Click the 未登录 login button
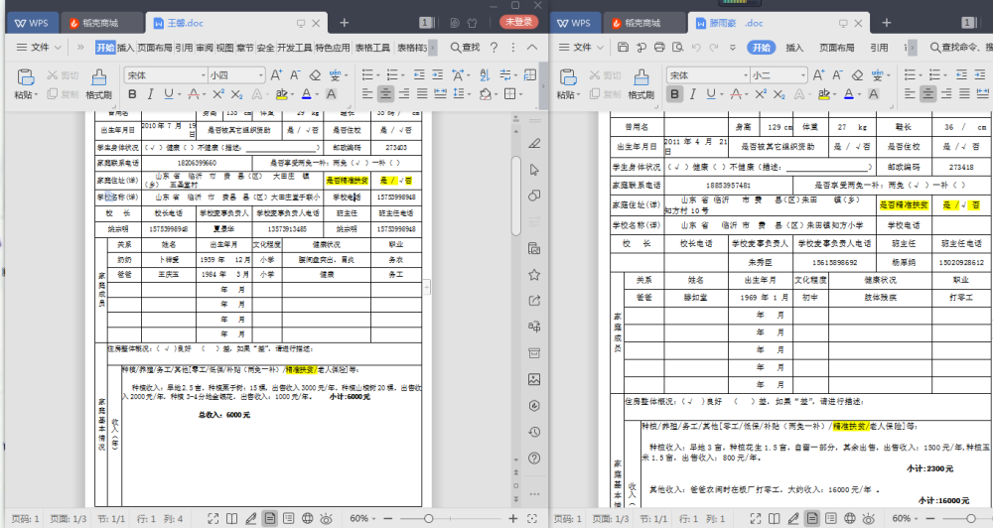Viewport: 993px width, 528px height. (518, 22)
